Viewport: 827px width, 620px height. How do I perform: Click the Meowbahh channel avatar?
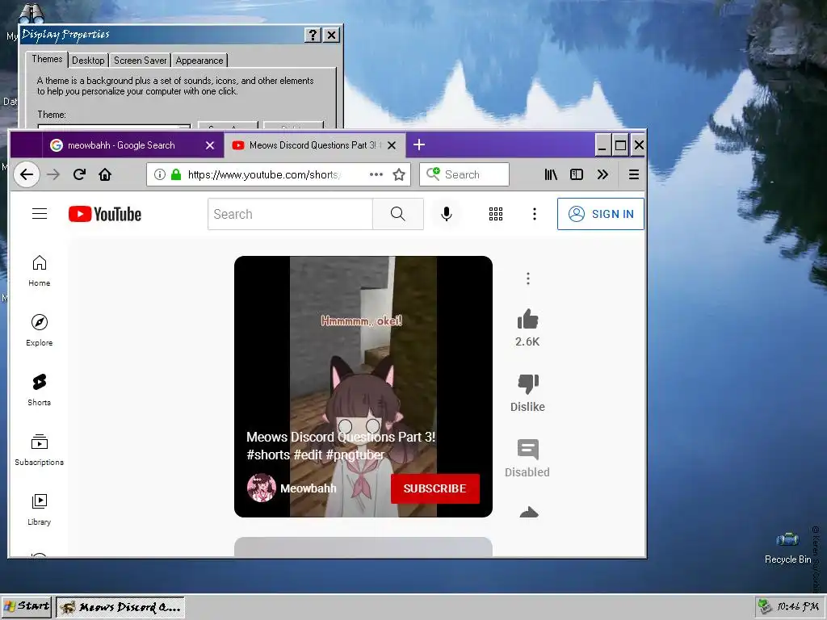[x=261, y=488]
